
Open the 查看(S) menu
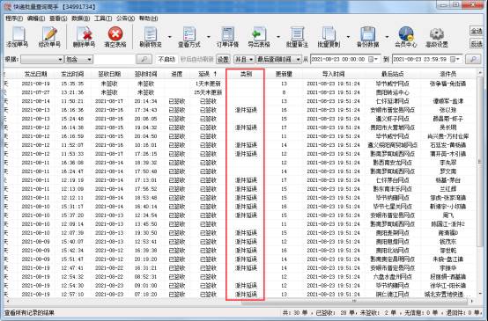(58, 18)
